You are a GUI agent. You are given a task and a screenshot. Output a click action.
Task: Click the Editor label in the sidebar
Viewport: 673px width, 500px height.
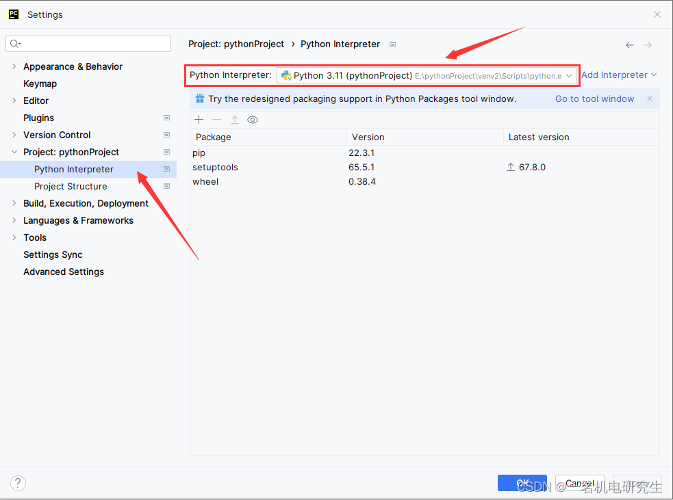pos(36,101)
